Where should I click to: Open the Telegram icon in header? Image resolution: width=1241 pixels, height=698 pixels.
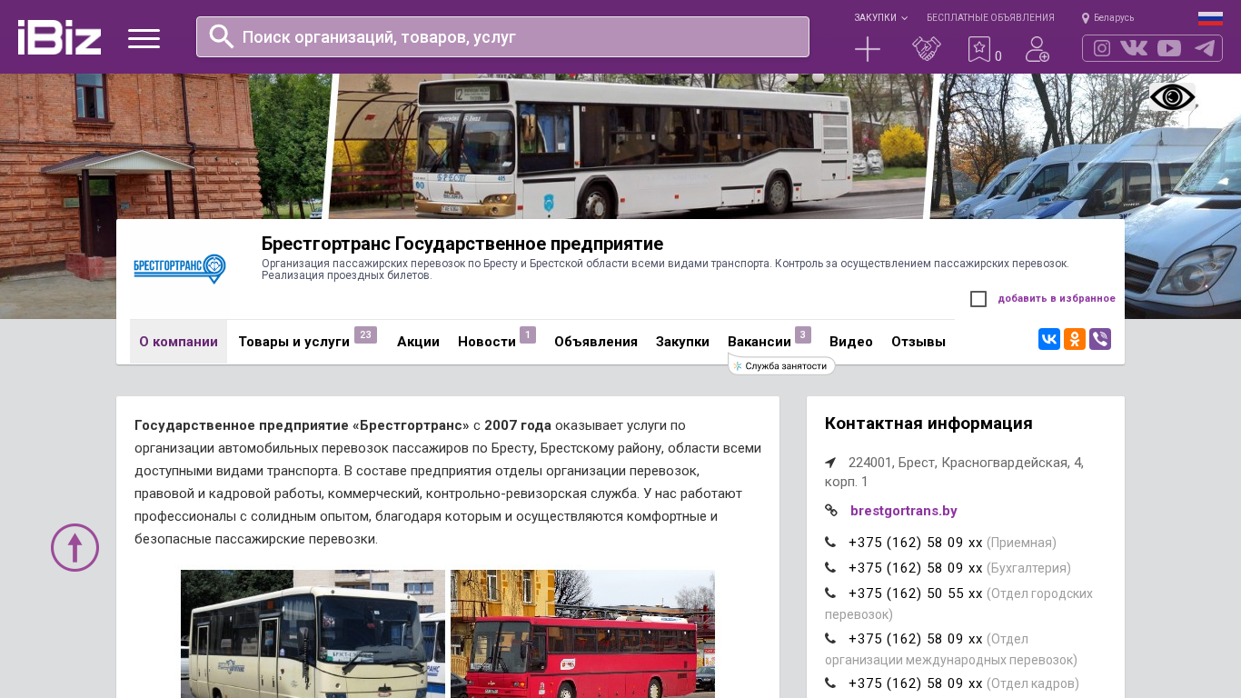coord(1205,48)
